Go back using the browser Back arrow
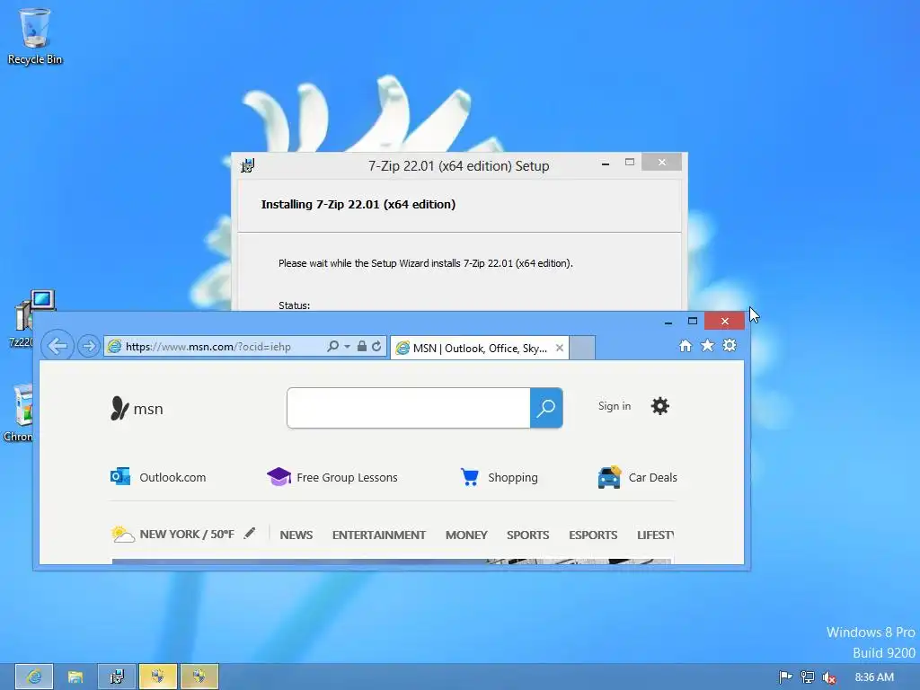The height and width of the screenshot is (690, 920). (x=57, y=346)
